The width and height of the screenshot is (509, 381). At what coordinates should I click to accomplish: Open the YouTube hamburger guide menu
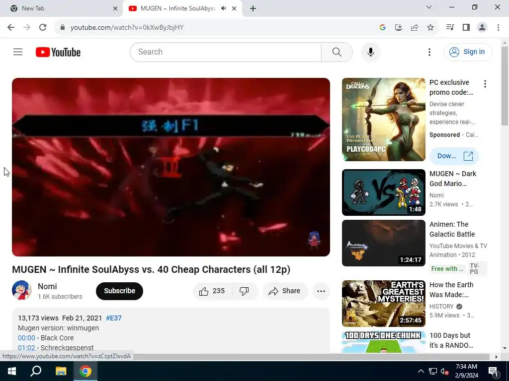pos(18,52)
